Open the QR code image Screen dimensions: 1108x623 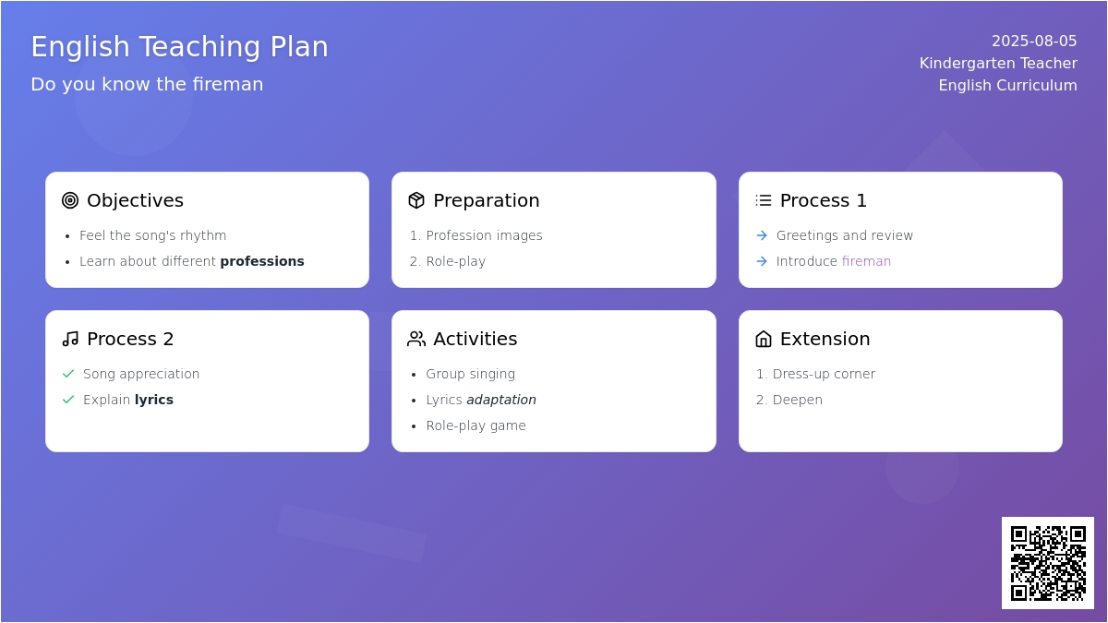click(1048, 563)
